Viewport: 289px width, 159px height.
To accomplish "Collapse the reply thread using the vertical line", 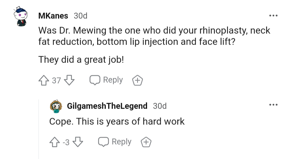I will point(39,129).
